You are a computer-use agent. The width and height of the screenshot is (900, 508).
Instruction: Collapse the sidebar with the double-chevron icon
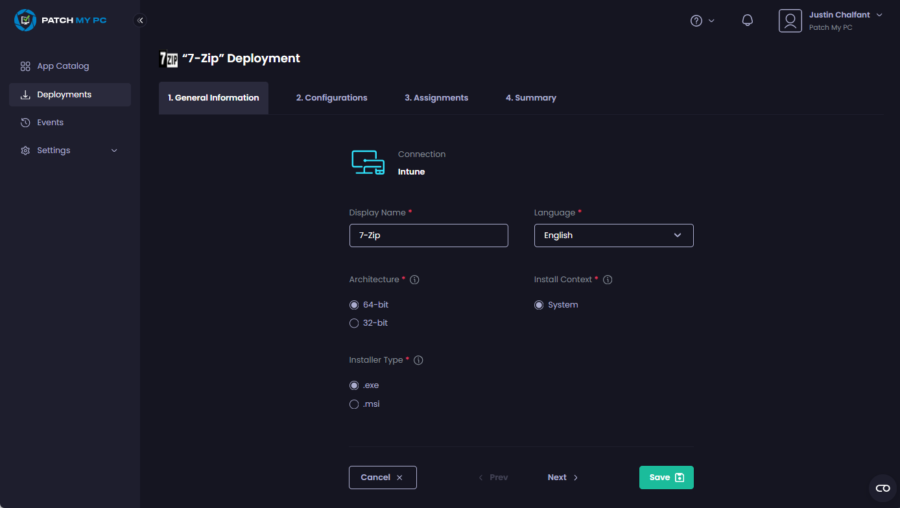140,20
